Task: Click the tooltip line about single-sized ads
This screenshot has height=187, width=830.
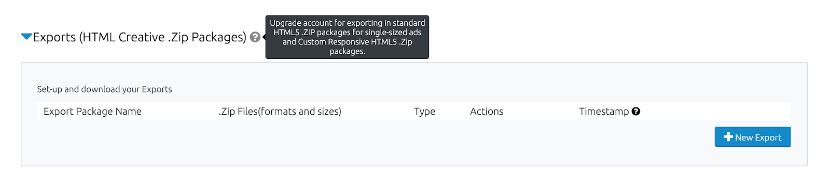Action: (x=347, y=32)
